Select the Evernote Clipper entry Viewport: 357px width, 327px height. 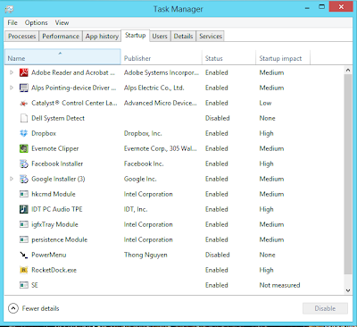point(55,148)
